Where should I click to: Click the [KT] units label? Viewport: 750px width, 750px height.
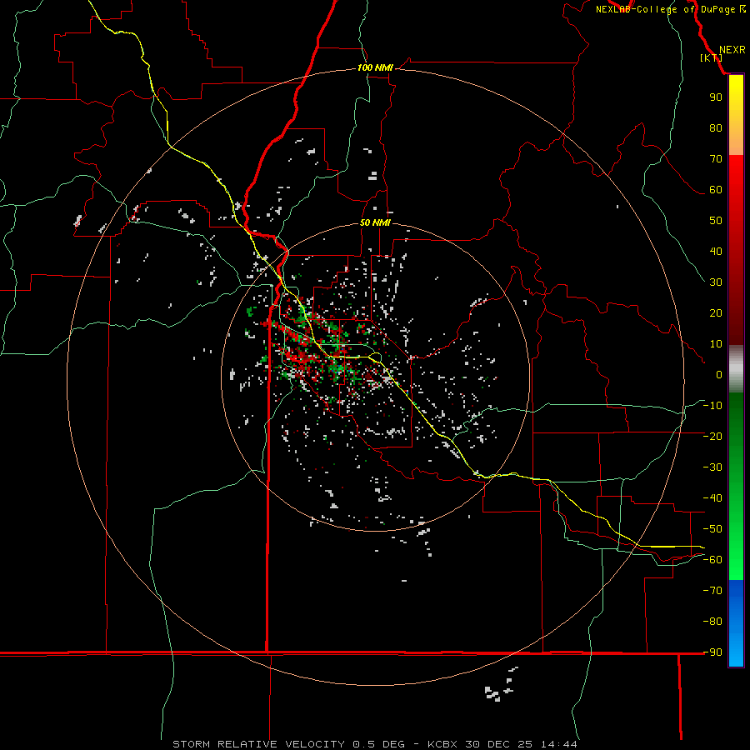point(712,57)
